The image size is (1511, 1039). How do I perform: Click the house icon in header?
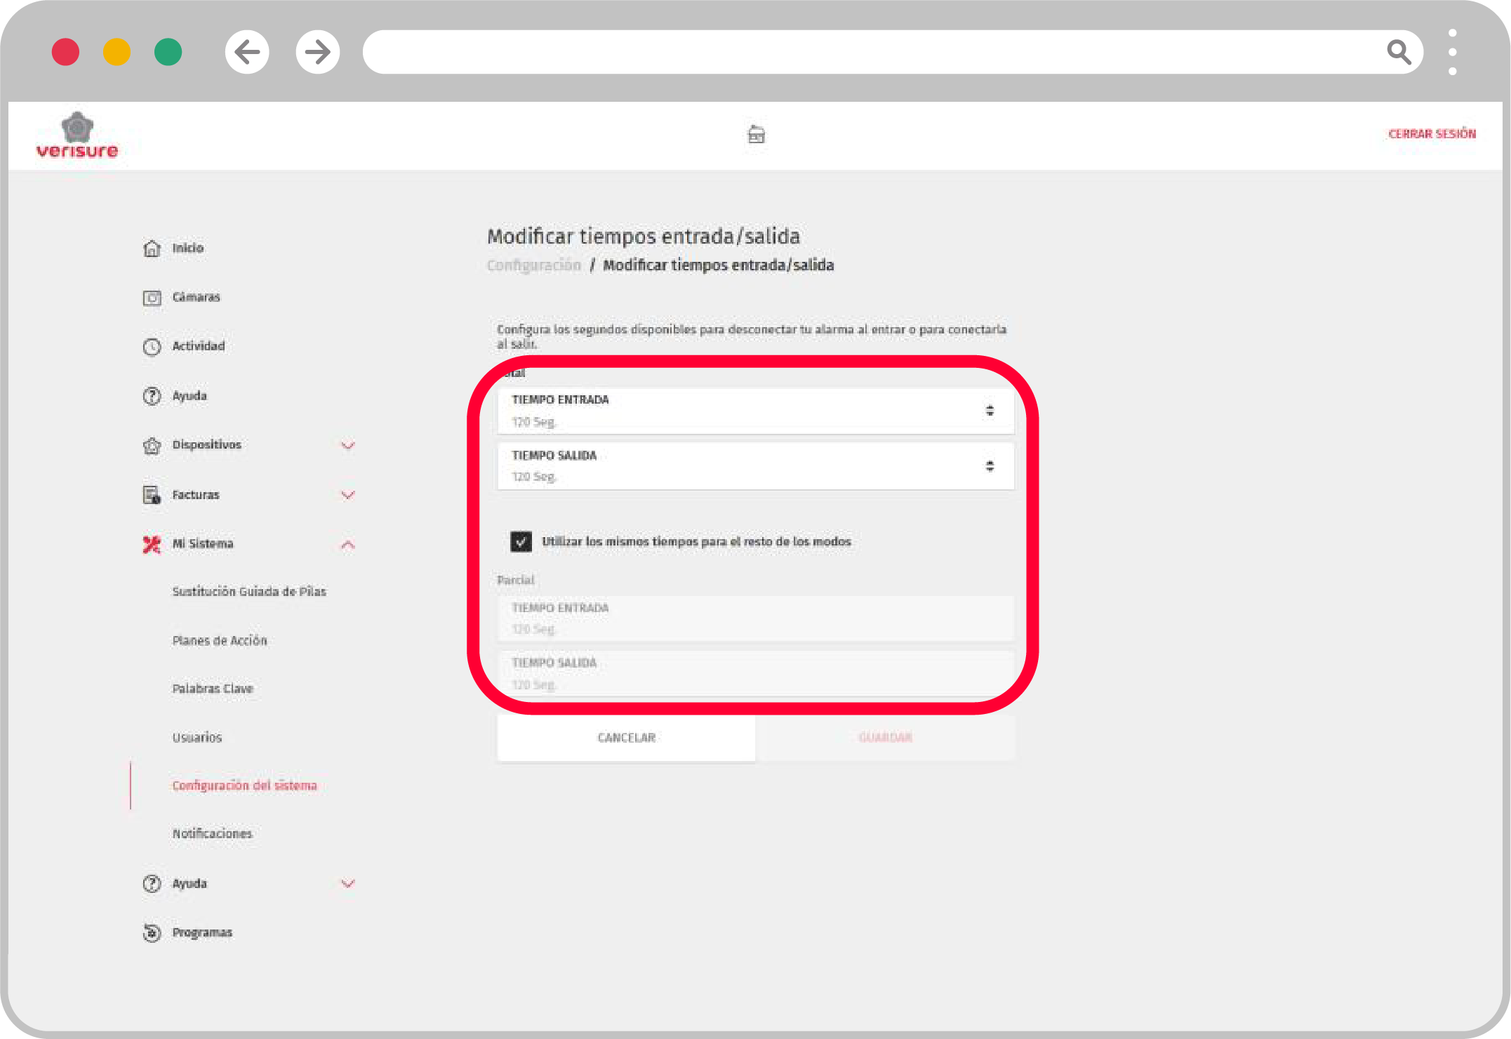point(756,134)
